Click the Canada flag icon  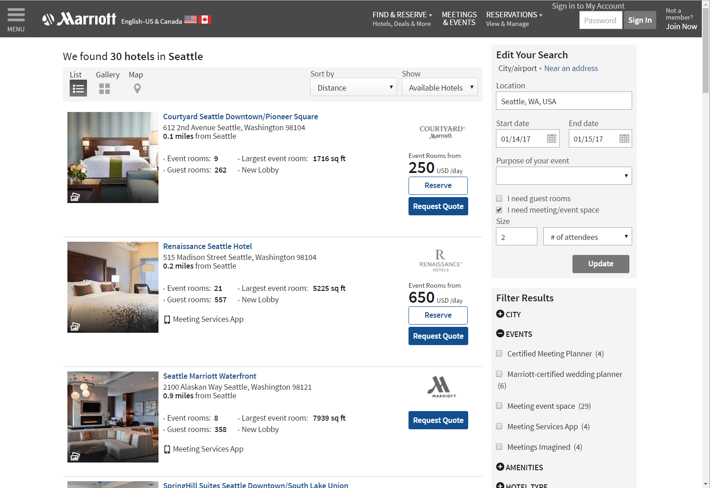tap(205, 20)
